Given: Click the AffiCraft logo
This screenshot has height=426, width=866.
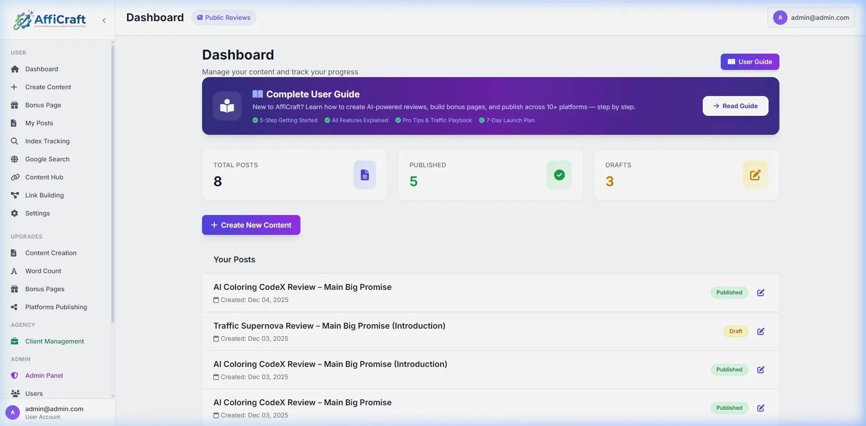Looking at the screenshot, I should coord(50,20).
